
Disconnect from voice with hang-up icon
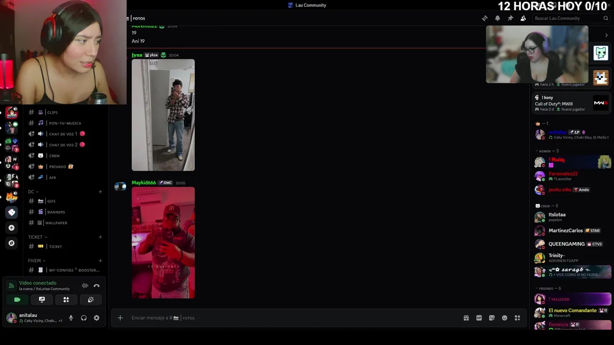tap(96, 286)
